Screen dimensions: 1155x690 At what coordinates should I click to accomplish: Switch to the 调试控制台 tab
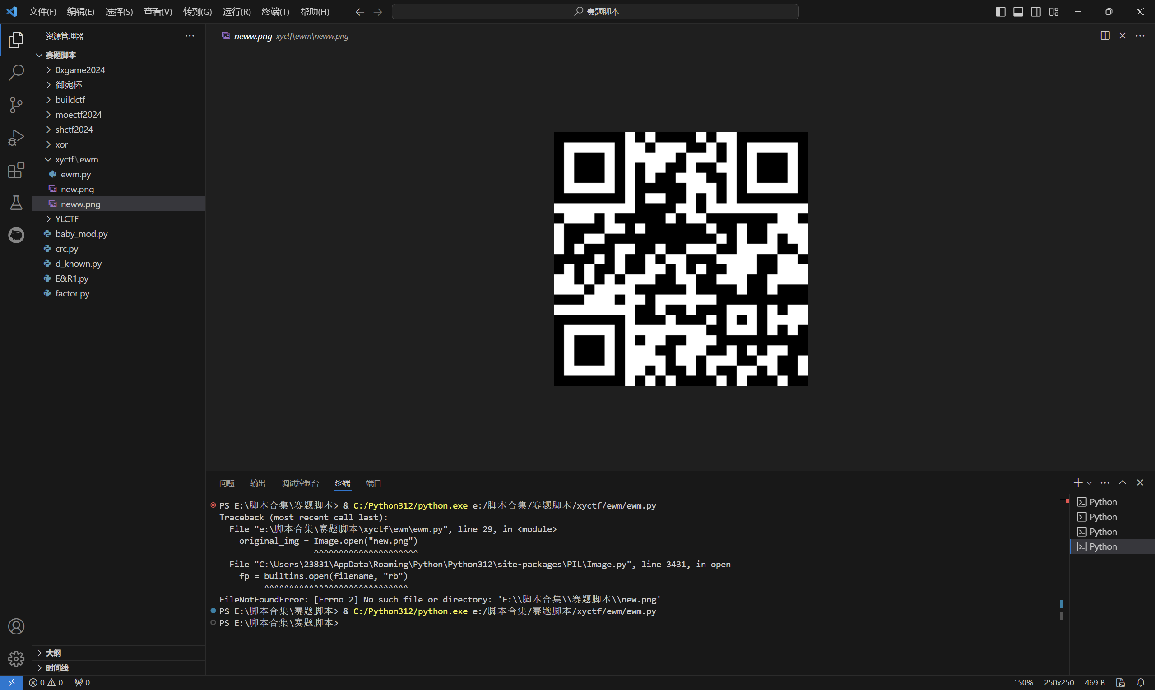pyautogui.click(x=301, y=484)
